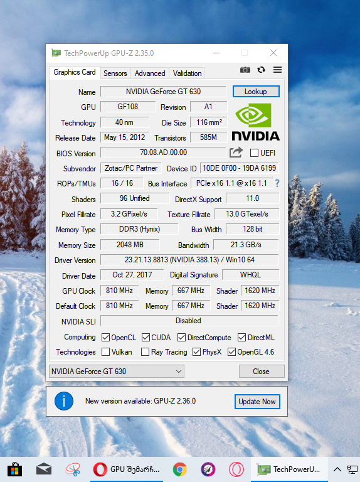Click the Bus Width 128 bit value
Viewport: 360px width, 482px height.
[253, 229]
